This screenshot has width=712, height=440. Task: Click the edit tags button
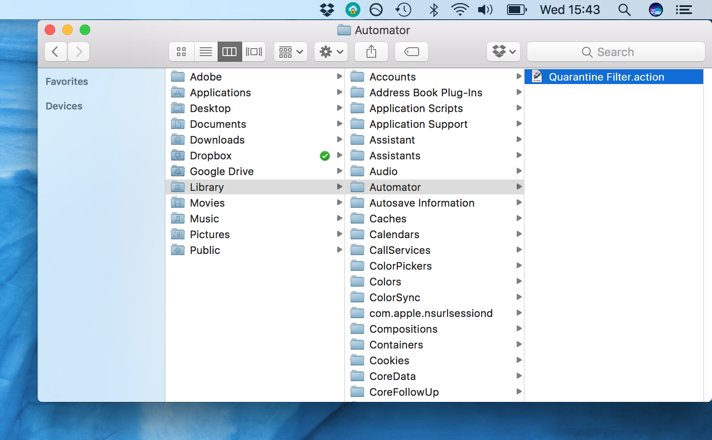[x=412, y=52]
